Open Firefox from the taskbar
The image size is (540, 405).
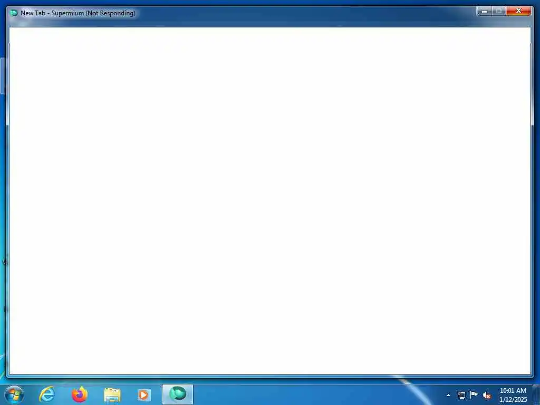point(80,394)
